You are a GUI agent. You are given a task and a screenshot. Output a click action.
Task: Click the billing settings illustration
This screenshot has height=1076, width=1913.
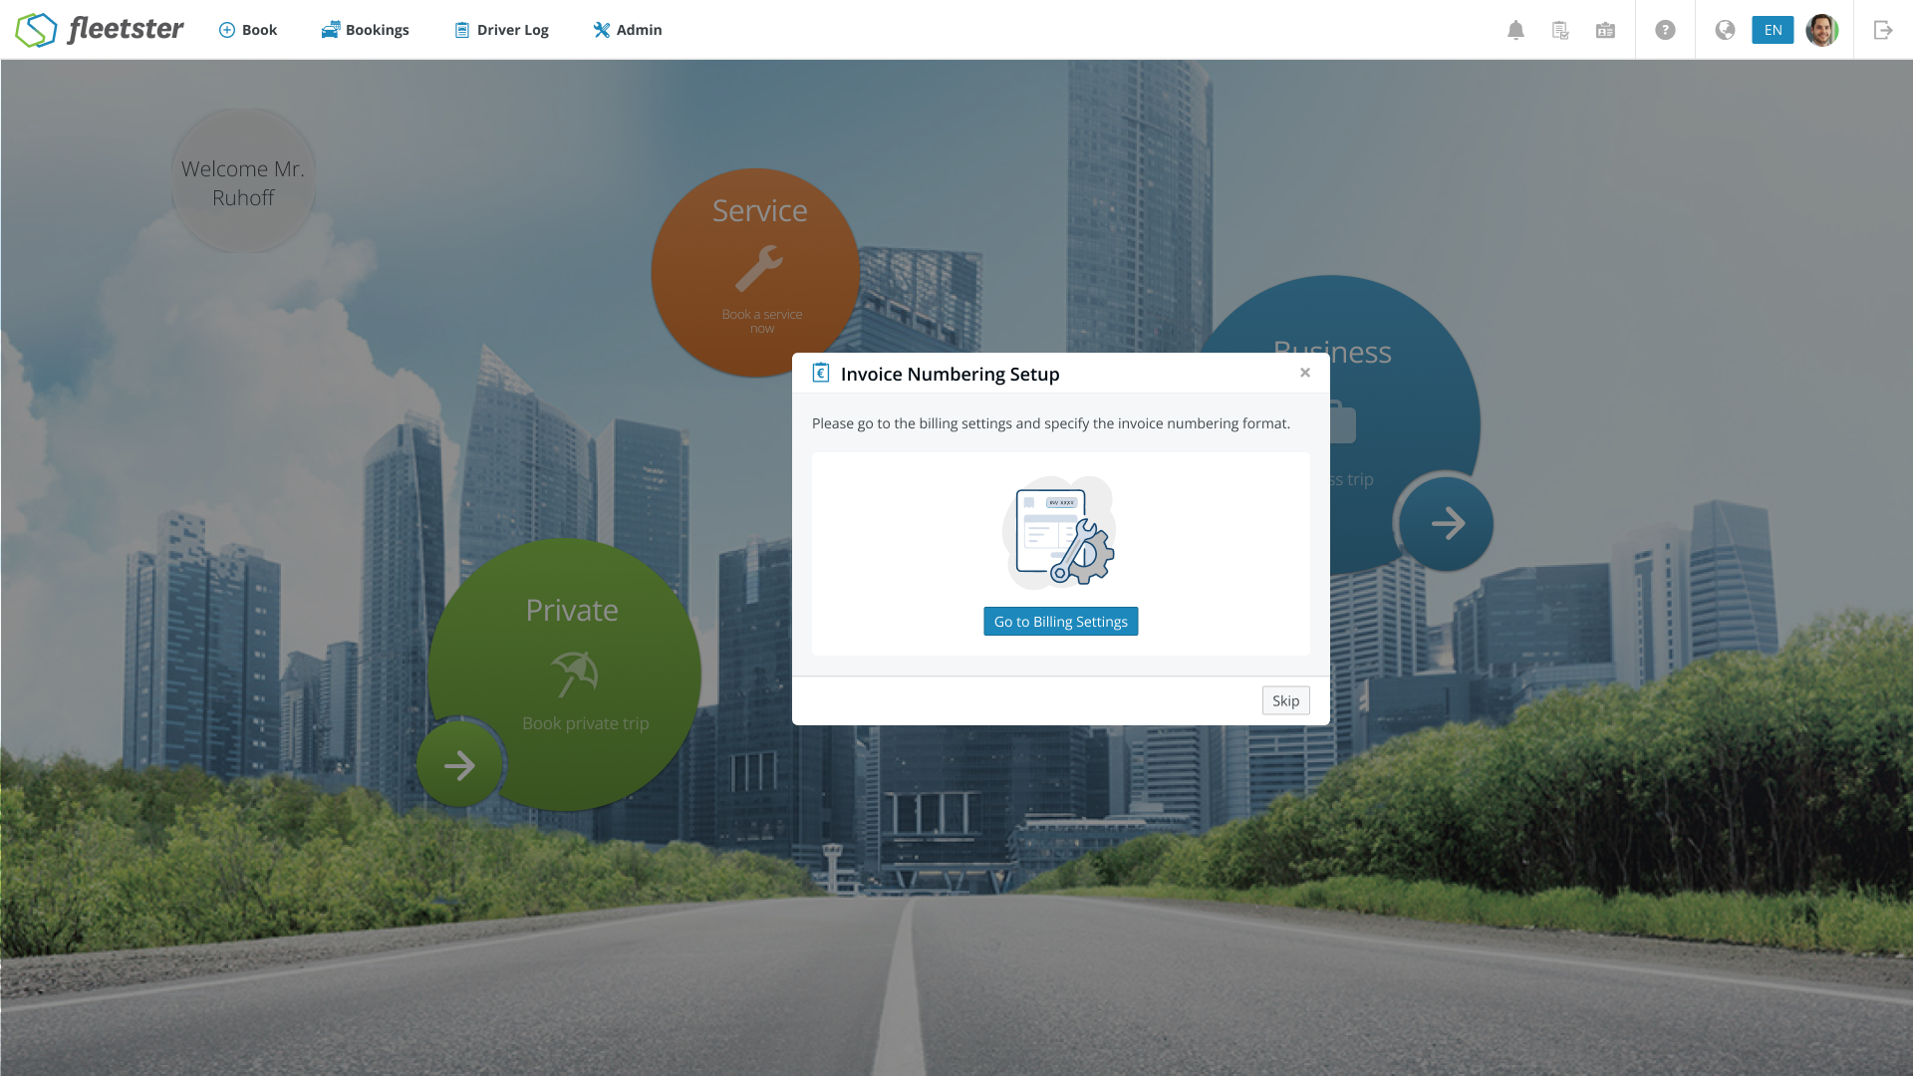[x=1060, y=532]
